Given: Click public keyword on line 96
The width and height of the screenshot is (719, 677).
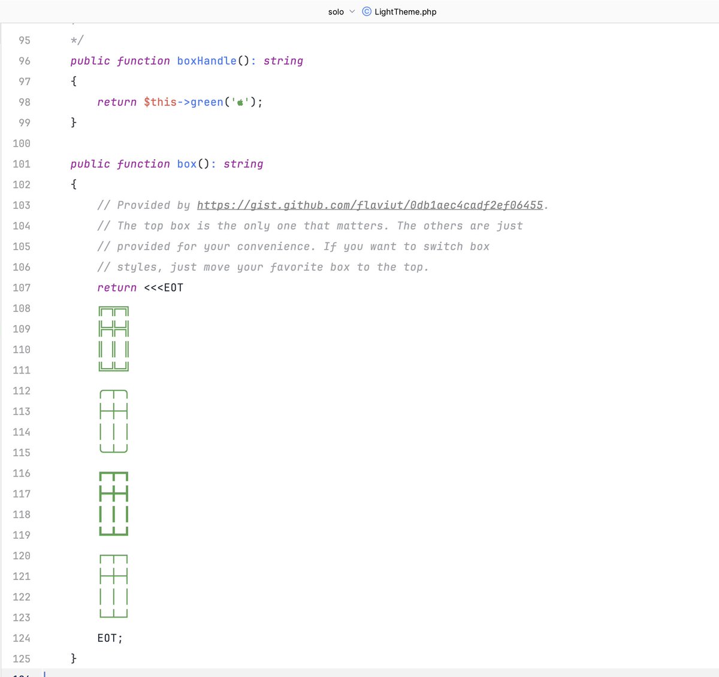Looking at the screenshot, I should click(90, 61).
